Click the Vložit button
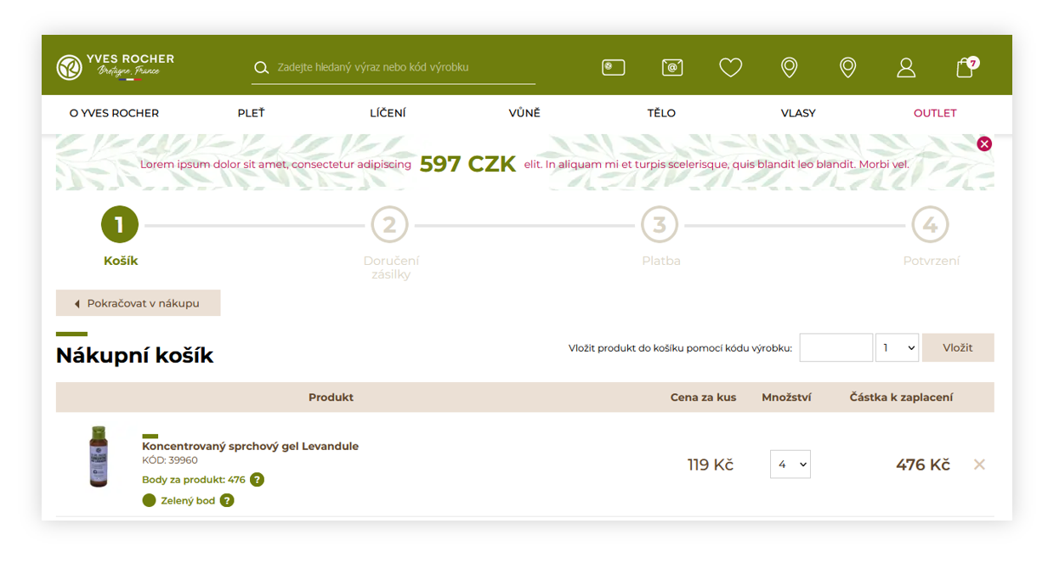The width and height of the screenshot is (1048, 563). [x=958, y=347]
